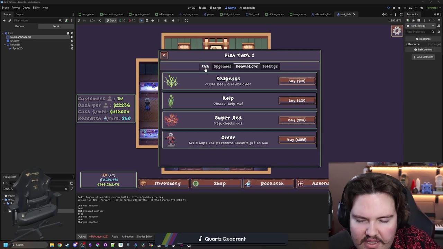Image resolution: width=443 pixels, height=249 pixels.
Task: Select the Upgrades tab in Fish Tank
Action: (222, 66)
